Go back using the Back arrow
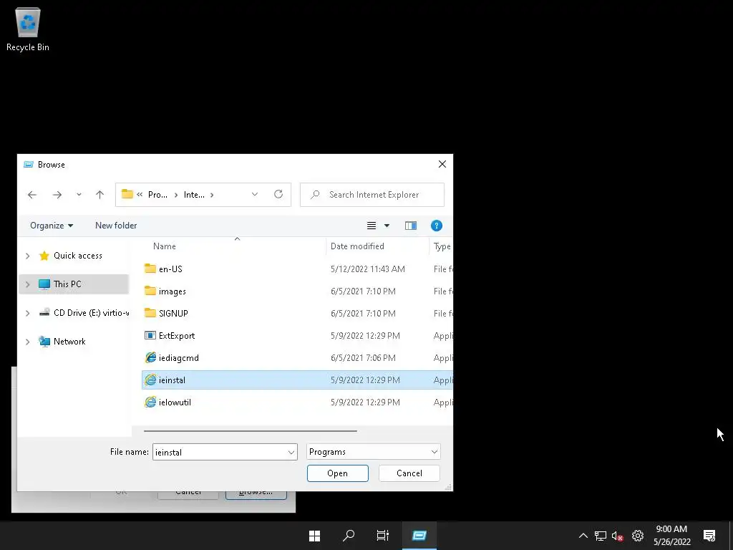The image size is (733, 550). 31,195
